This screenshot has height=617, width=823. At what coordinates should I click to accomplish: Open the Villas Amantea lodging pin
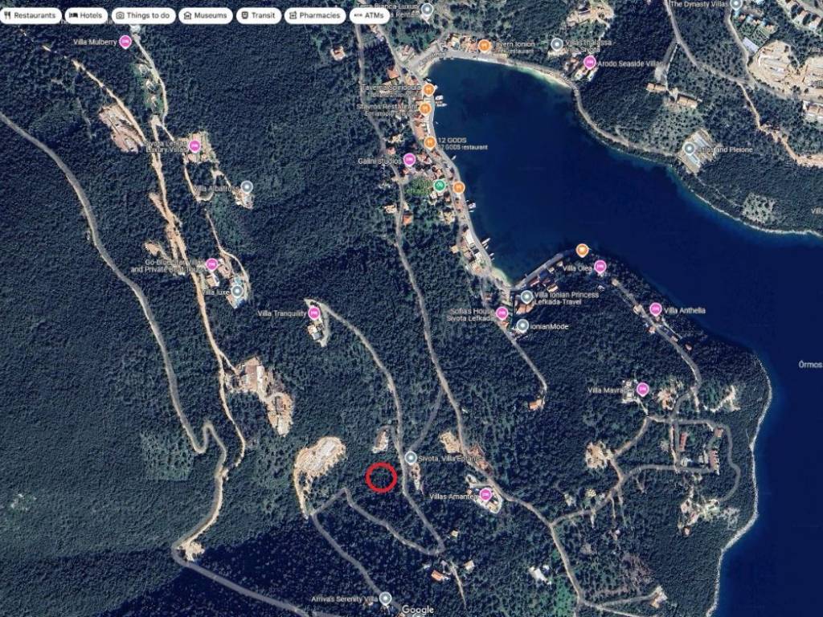point(485,494)
